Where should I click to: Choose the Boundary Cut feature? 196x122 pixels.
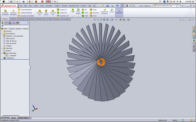(63, 16)
